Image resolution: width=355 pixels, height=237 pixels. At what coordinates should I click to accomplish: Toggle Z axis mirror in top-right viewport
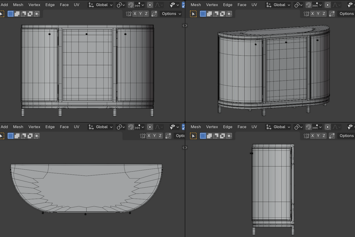tap(324, 14)
